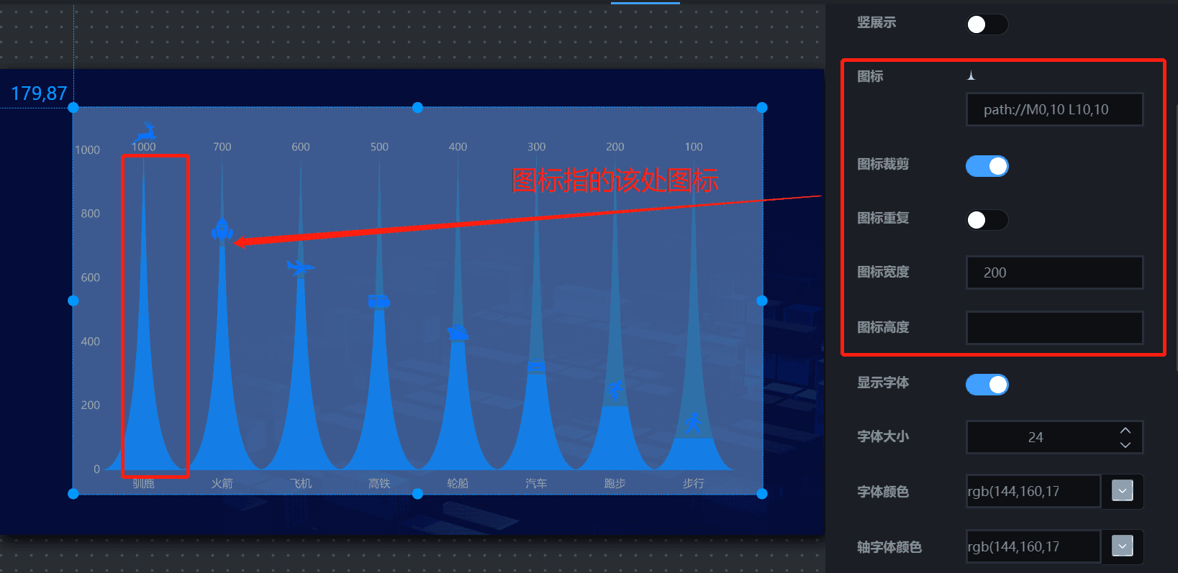1178x573 pixels.
Task: Click the top-right resize handle of the chart
Action: (762, 108)
